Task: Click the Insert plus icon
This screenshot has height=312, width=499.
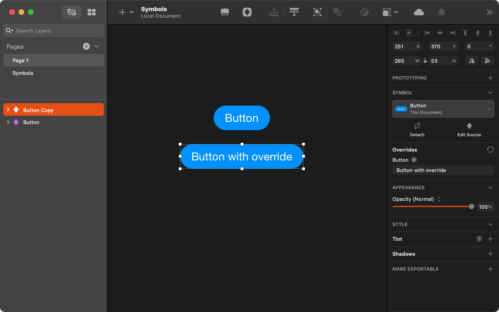Action: 122,12
